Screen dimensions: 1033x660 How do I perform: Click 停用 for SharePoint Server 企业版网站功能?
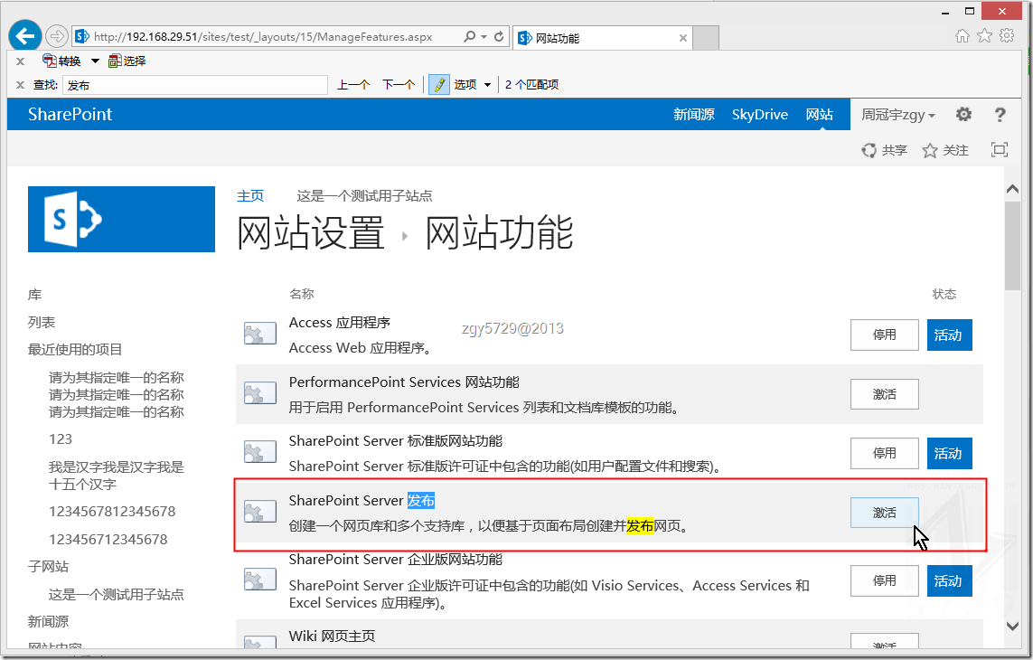pos(884,580)
